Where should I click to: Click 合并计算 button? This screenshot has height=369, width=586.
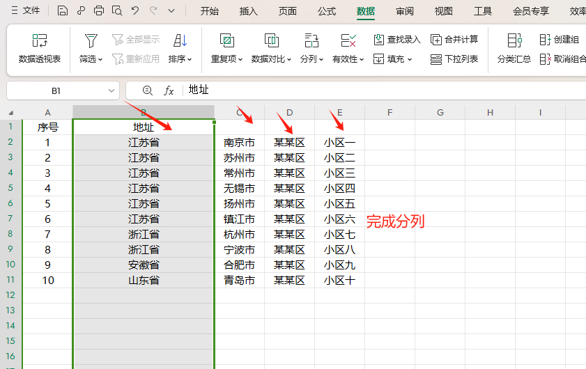[454, 39]
